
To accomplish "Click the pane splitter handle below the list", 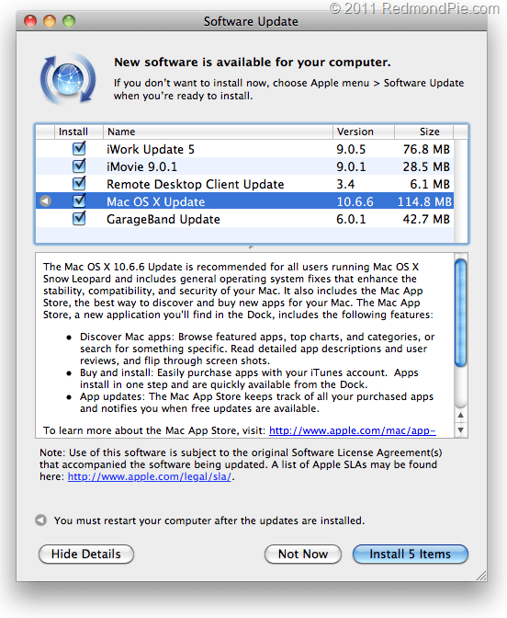I will point(251,247).
